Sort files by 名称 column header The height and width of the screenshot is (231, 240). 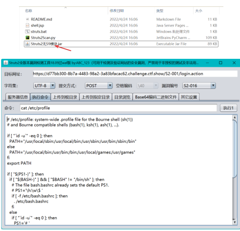[29, 11]
